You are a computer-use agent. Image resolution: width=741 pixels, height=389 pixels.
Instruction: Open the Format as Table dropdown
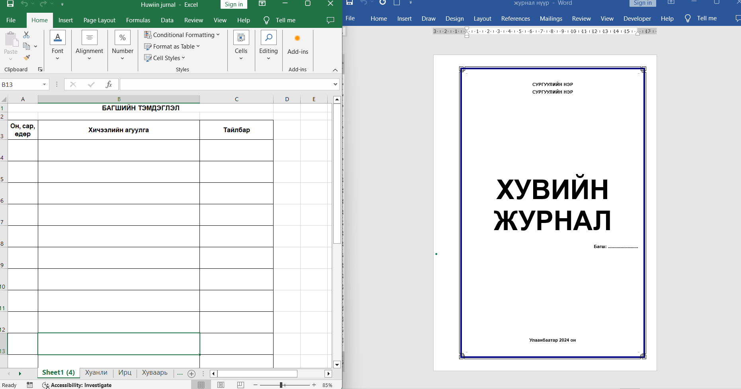pyautogui.click(x=172, y=47)
